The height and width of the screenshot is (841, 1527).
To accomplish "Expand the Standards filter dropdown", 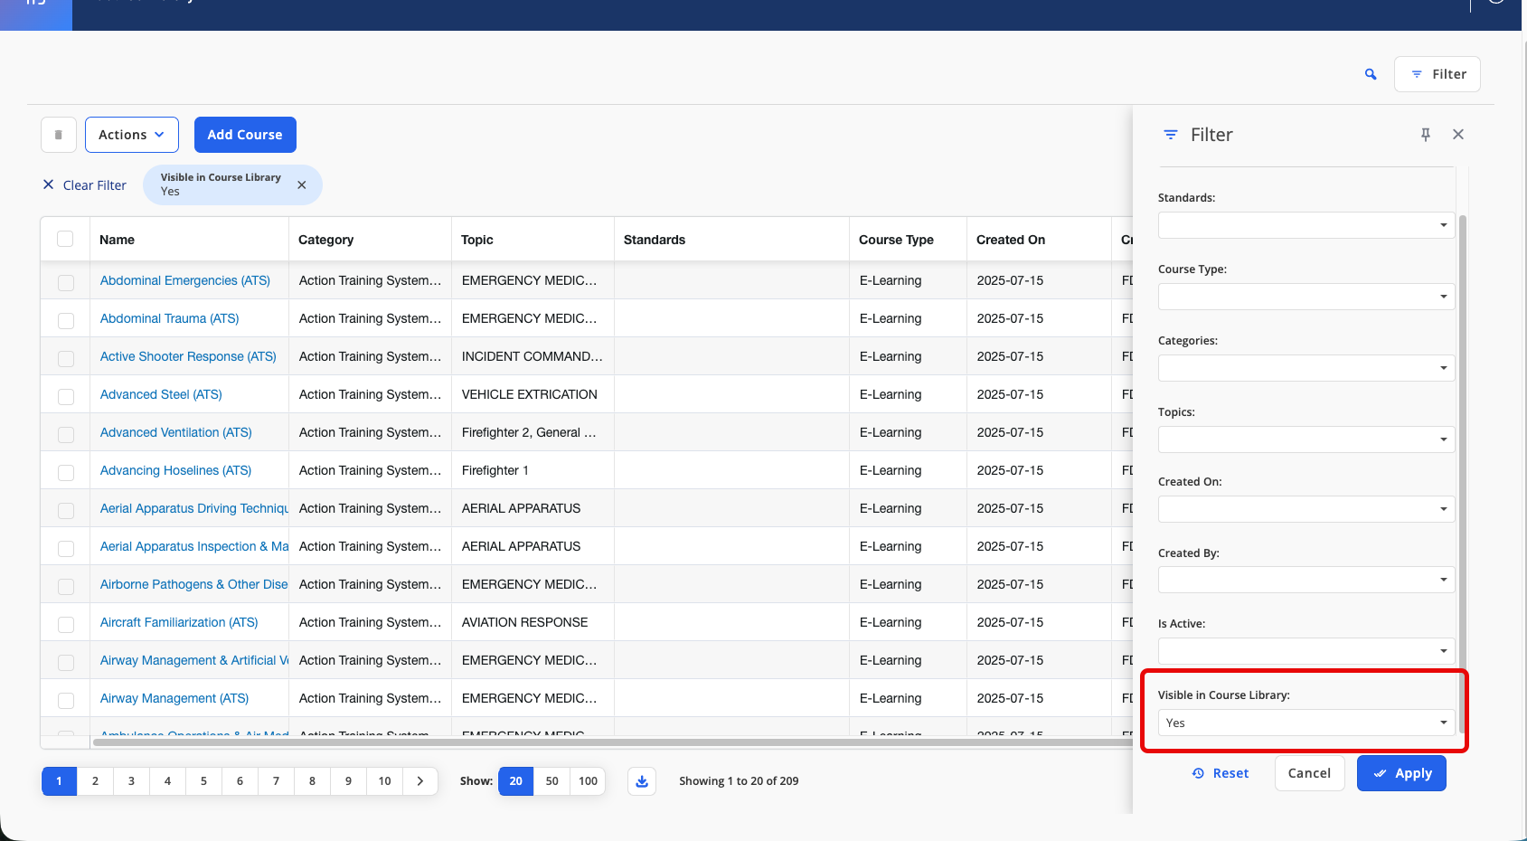I will (x=1306, y=225).
